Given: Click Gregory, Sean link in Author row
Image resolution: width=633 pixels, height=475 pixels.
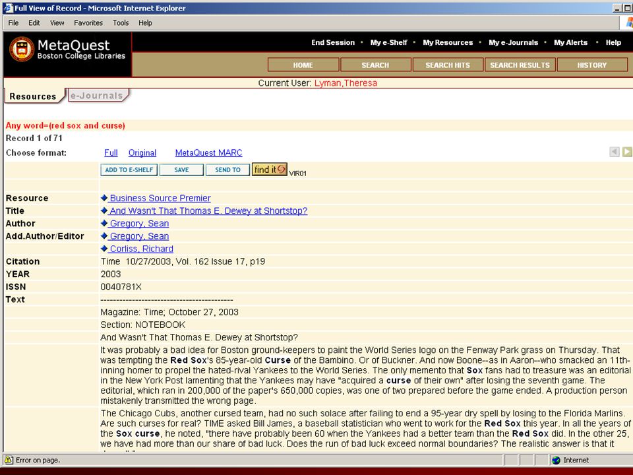Looking at the screenshot, I should click(139, 224).
